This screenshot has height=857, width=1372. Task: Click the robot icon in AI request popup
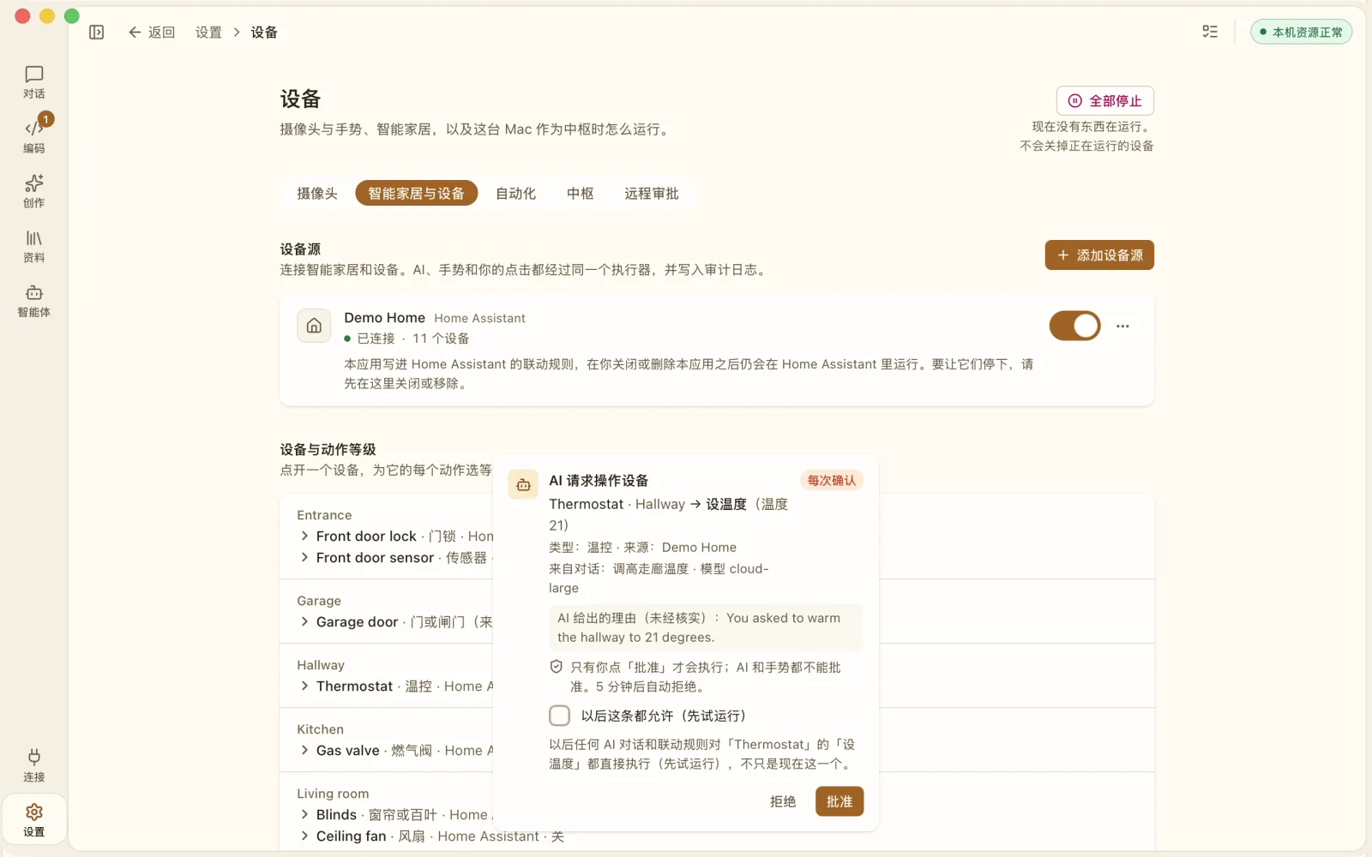click(x=523, y=485)
